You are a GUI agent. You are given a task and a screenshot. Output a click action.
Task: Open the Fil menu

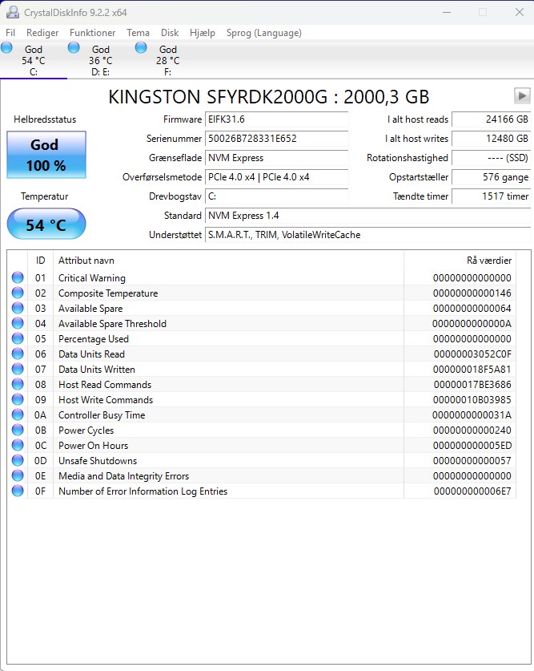pyautogui.click(x=10, y=33)
